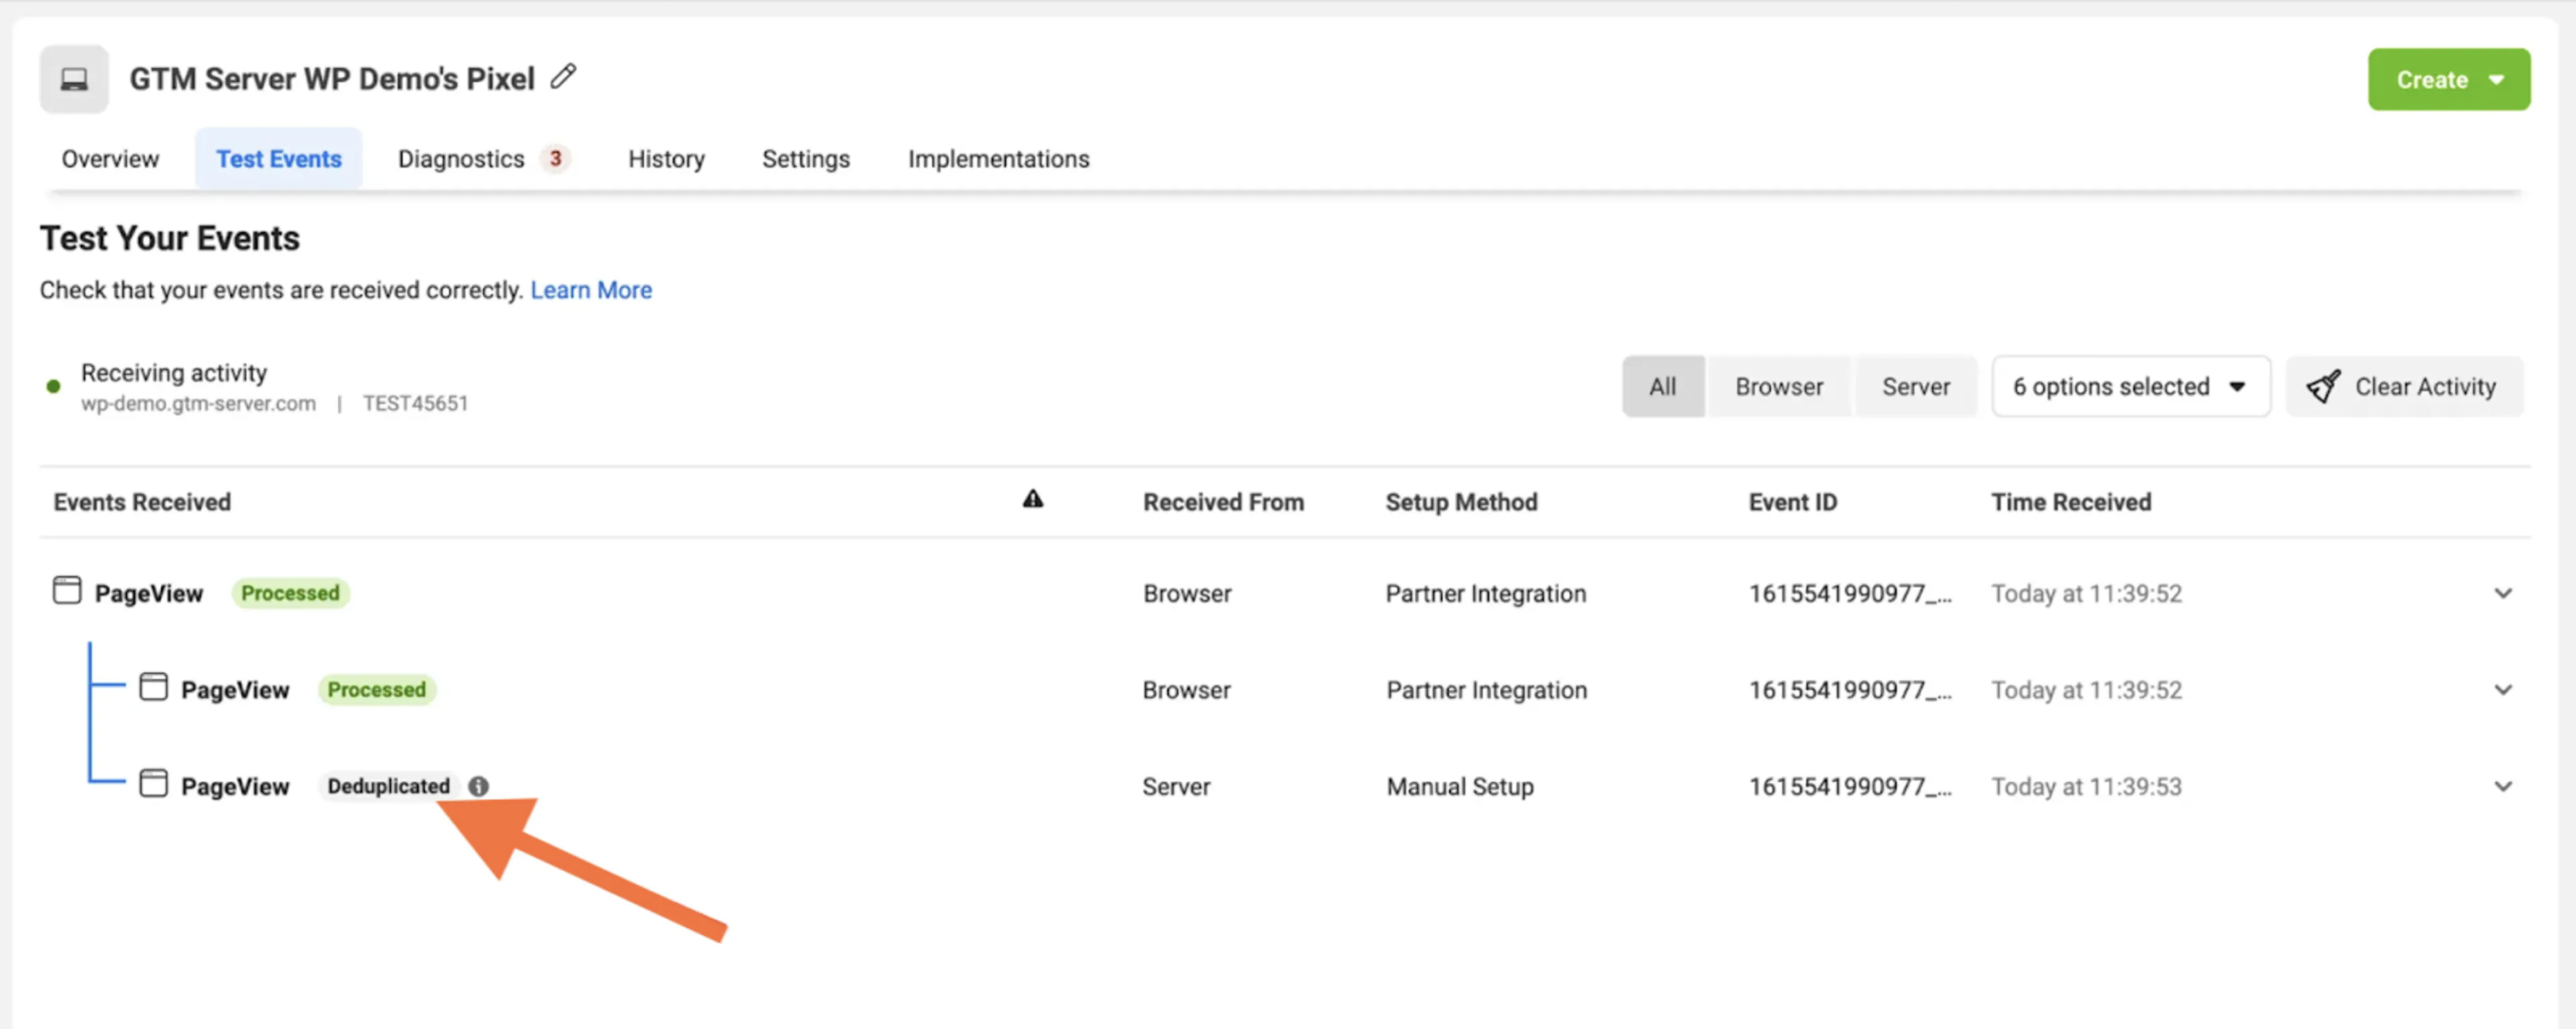This screenshot has width=2576, height=1029.
Task: Select the Browser filter toggle
Action: pyautogui.click(x=1779, y=385)
